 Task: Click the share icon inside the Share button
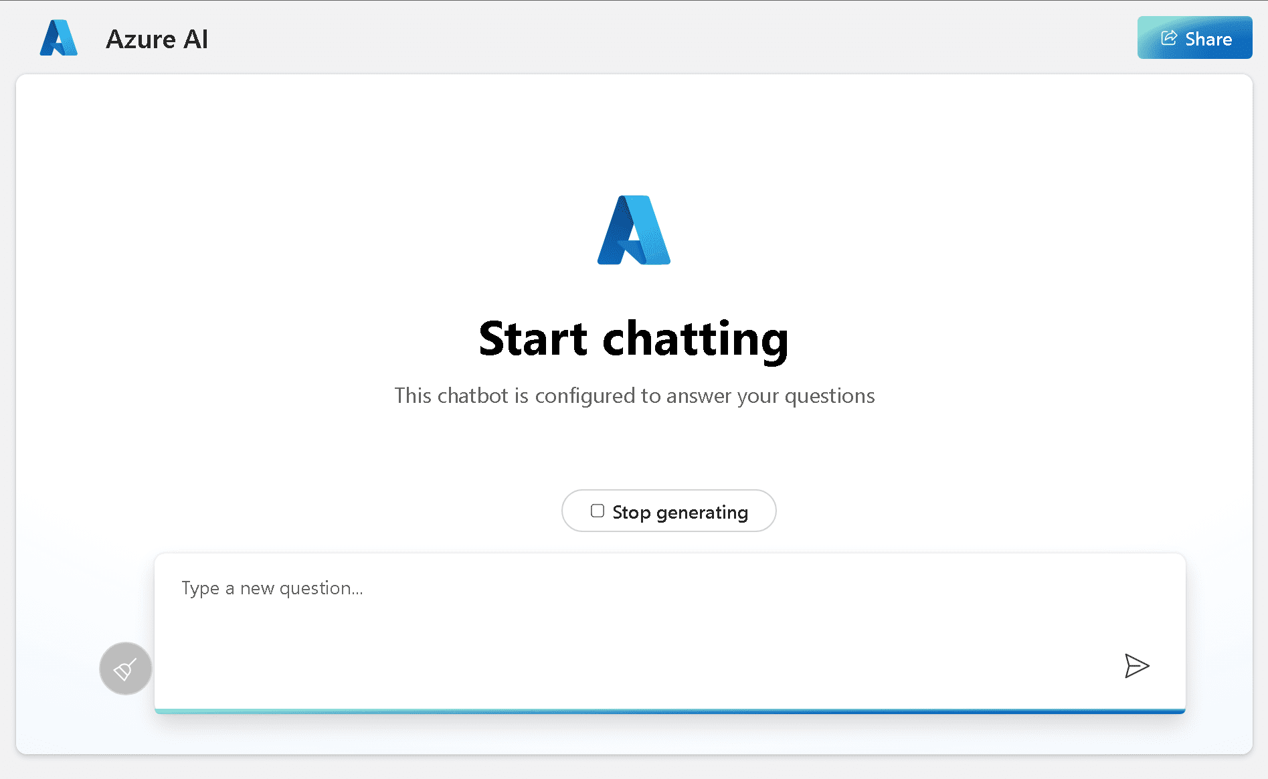1169,37
